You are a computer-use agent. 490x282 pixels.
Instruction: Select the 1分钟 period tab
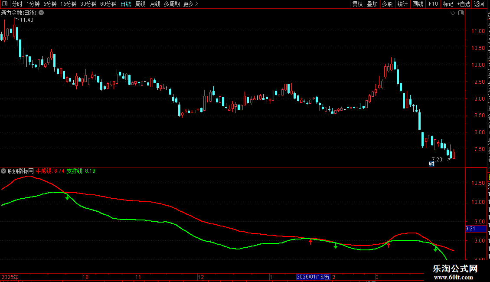33,4
